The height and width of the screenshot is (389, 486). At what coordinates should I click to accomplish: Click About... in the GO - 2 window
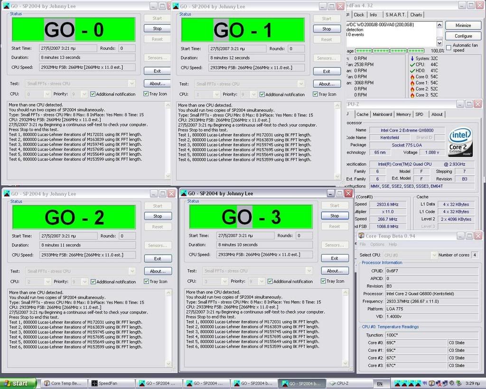[158, 271]
